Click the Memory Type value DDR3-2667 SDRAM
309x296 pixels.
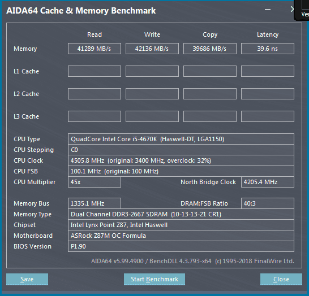click(x=181, y=214)
